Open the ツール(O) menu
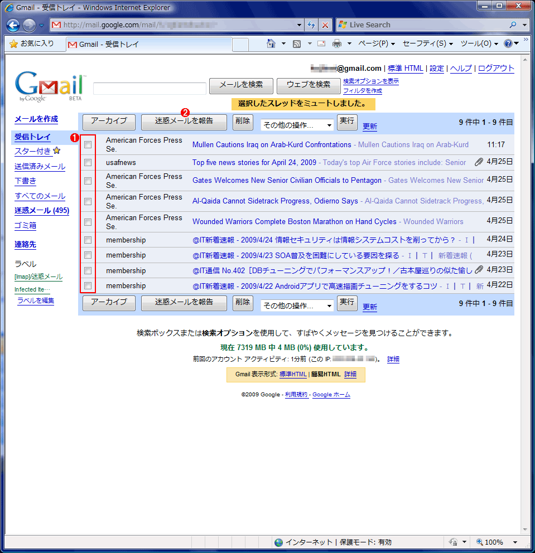 [x=479, y=43]
